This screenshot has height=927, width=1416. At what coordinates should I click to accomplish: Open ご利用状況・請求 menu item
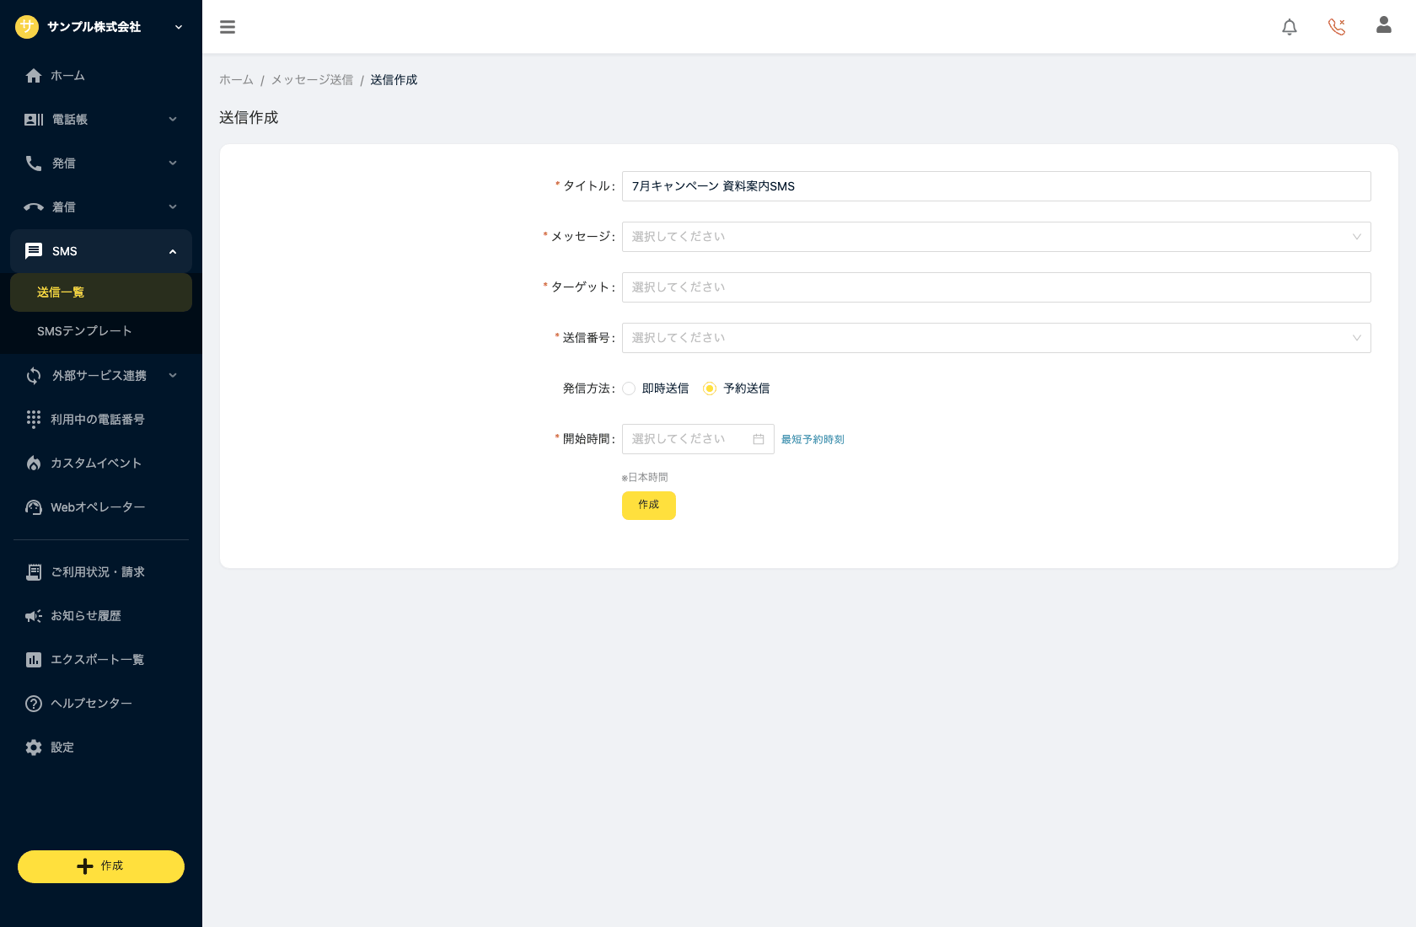(x=101, y=572)
